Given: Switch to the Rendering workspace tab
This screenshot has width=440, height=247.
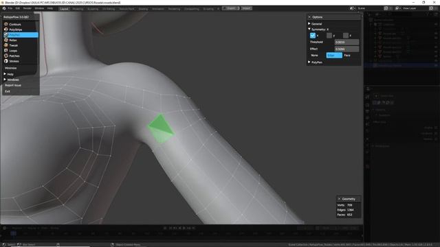Looking at the screenshot, I should 174,9.
